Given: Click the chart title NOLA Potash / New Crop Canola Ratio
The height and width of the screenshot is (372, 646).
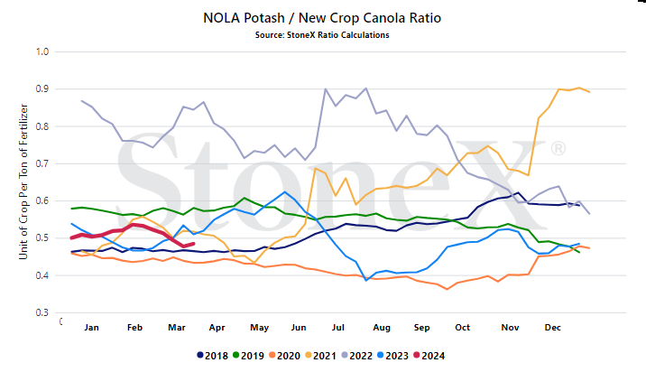Looking at the screenshot, I should tap(322, 18).
